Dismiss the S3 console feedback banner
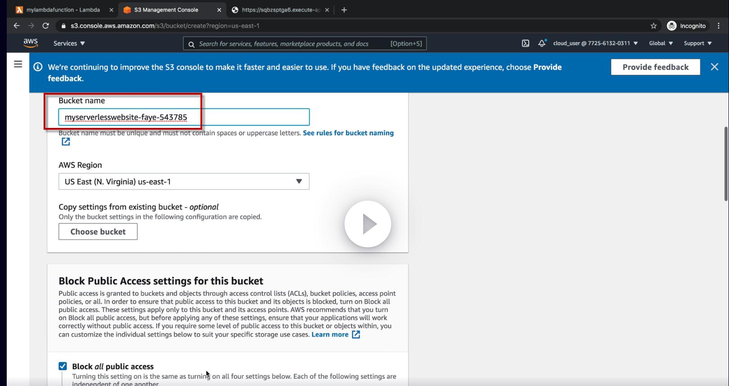Screen dimensions: 729x386 pos(714,67)
